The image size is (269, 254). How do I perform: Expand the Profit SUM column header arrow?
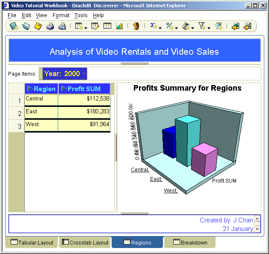pyautogui.click(x=64, y=89)
